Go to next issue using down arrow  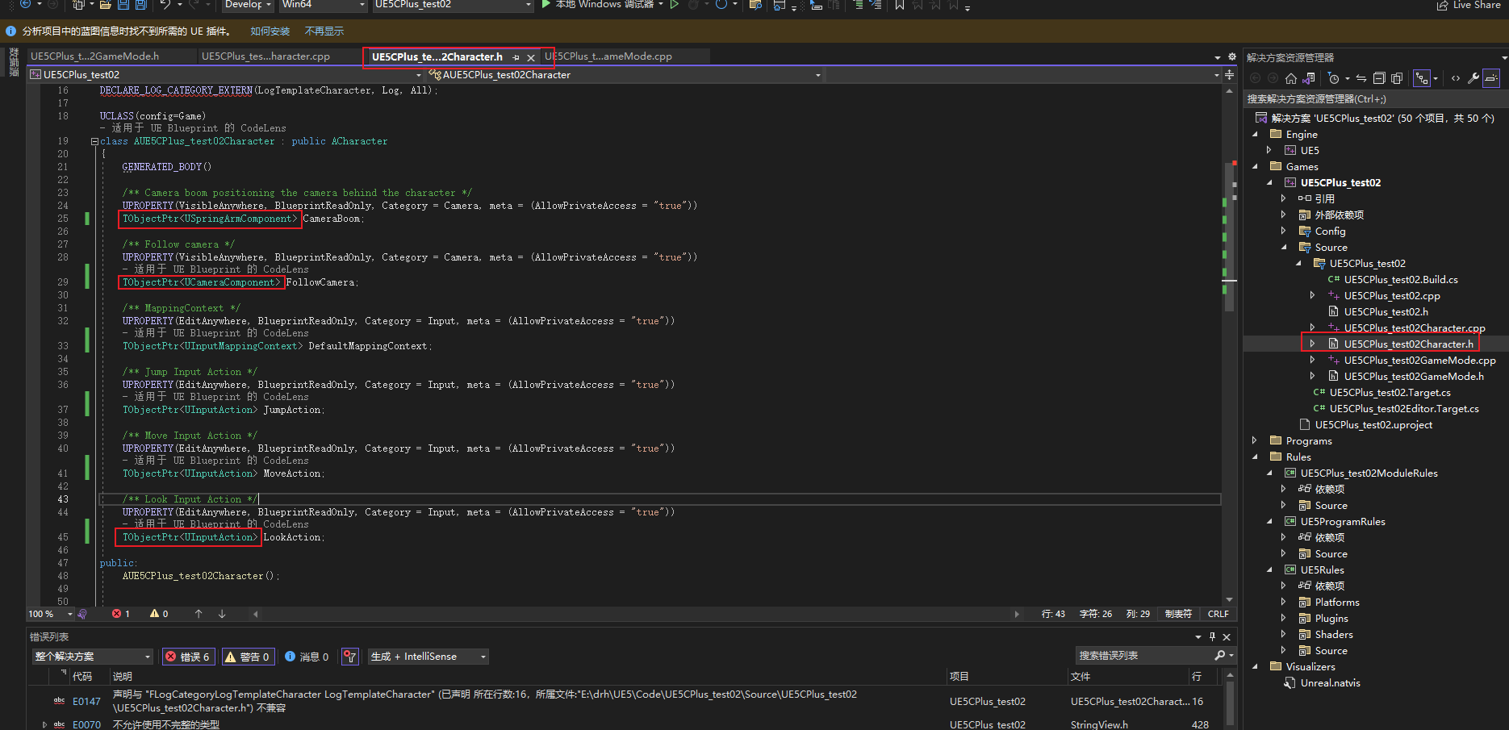pos(222,614)
